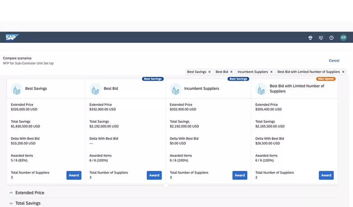Award the Best Bid scenario
The height and width of the screenshot is (207, 353).
[154, 175]
